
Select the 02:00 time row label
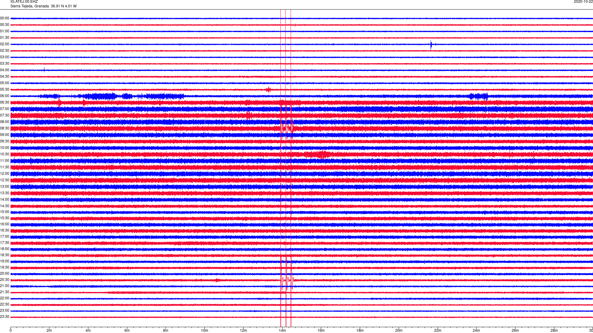pyautogui.click(x=5, y=44)
